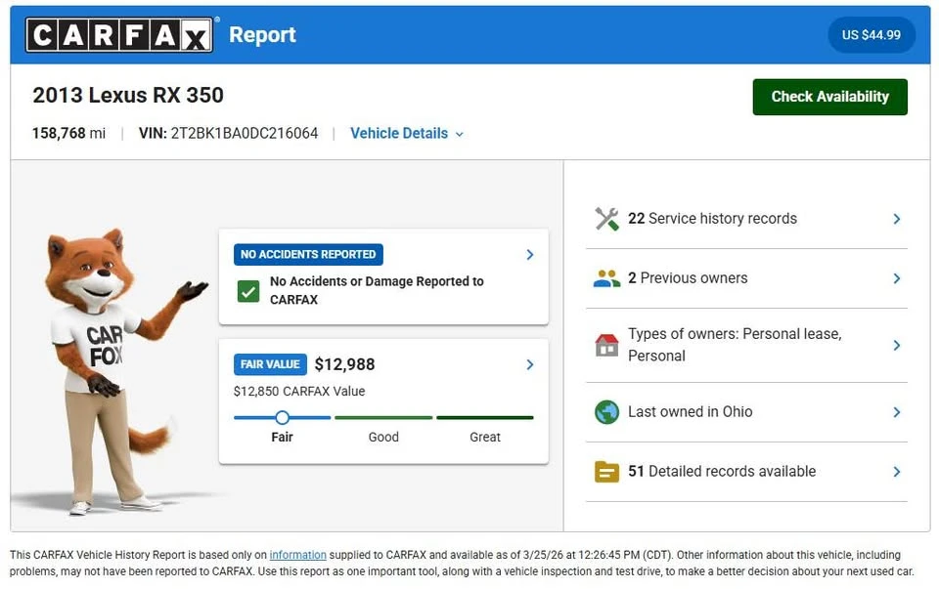Click the wrench service history icon

[x=606, y=219]
